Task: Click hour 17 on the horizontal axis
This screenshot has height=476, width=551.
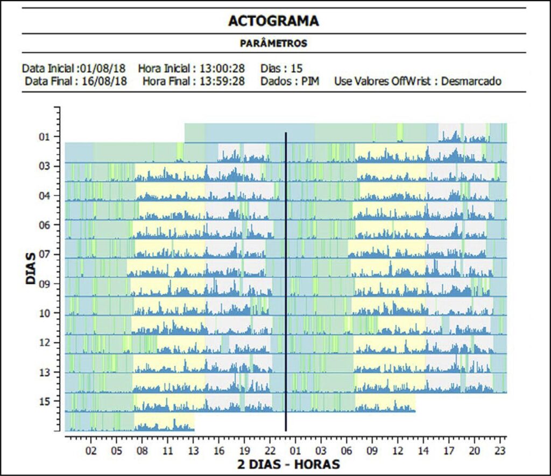Action: click(449, 450)
